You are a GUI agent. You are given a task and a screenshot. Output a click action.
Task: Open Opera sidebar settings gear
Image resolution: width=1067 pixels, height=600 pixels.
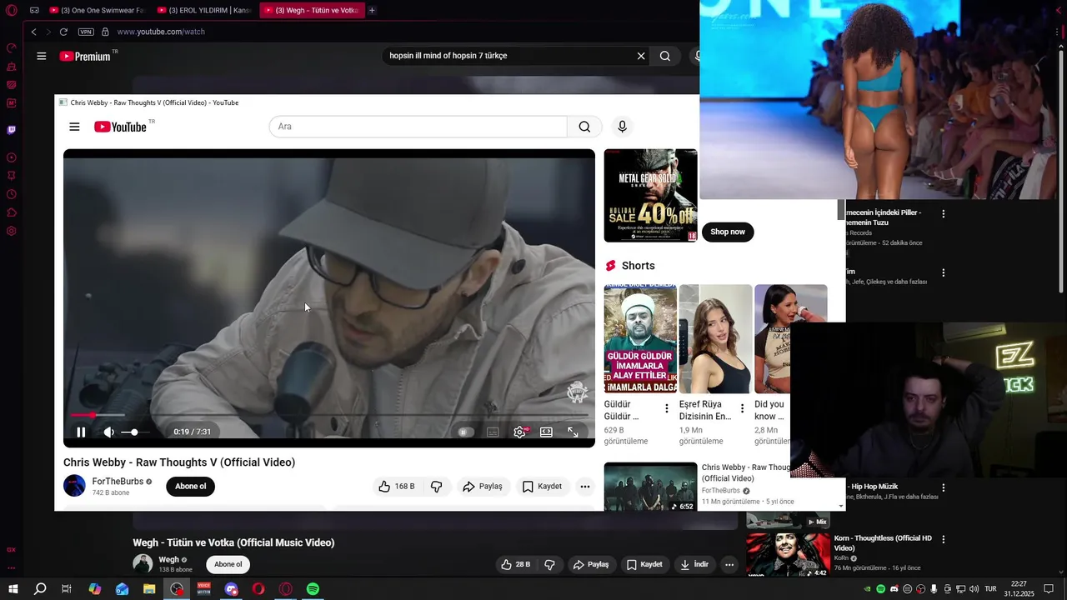12,231
